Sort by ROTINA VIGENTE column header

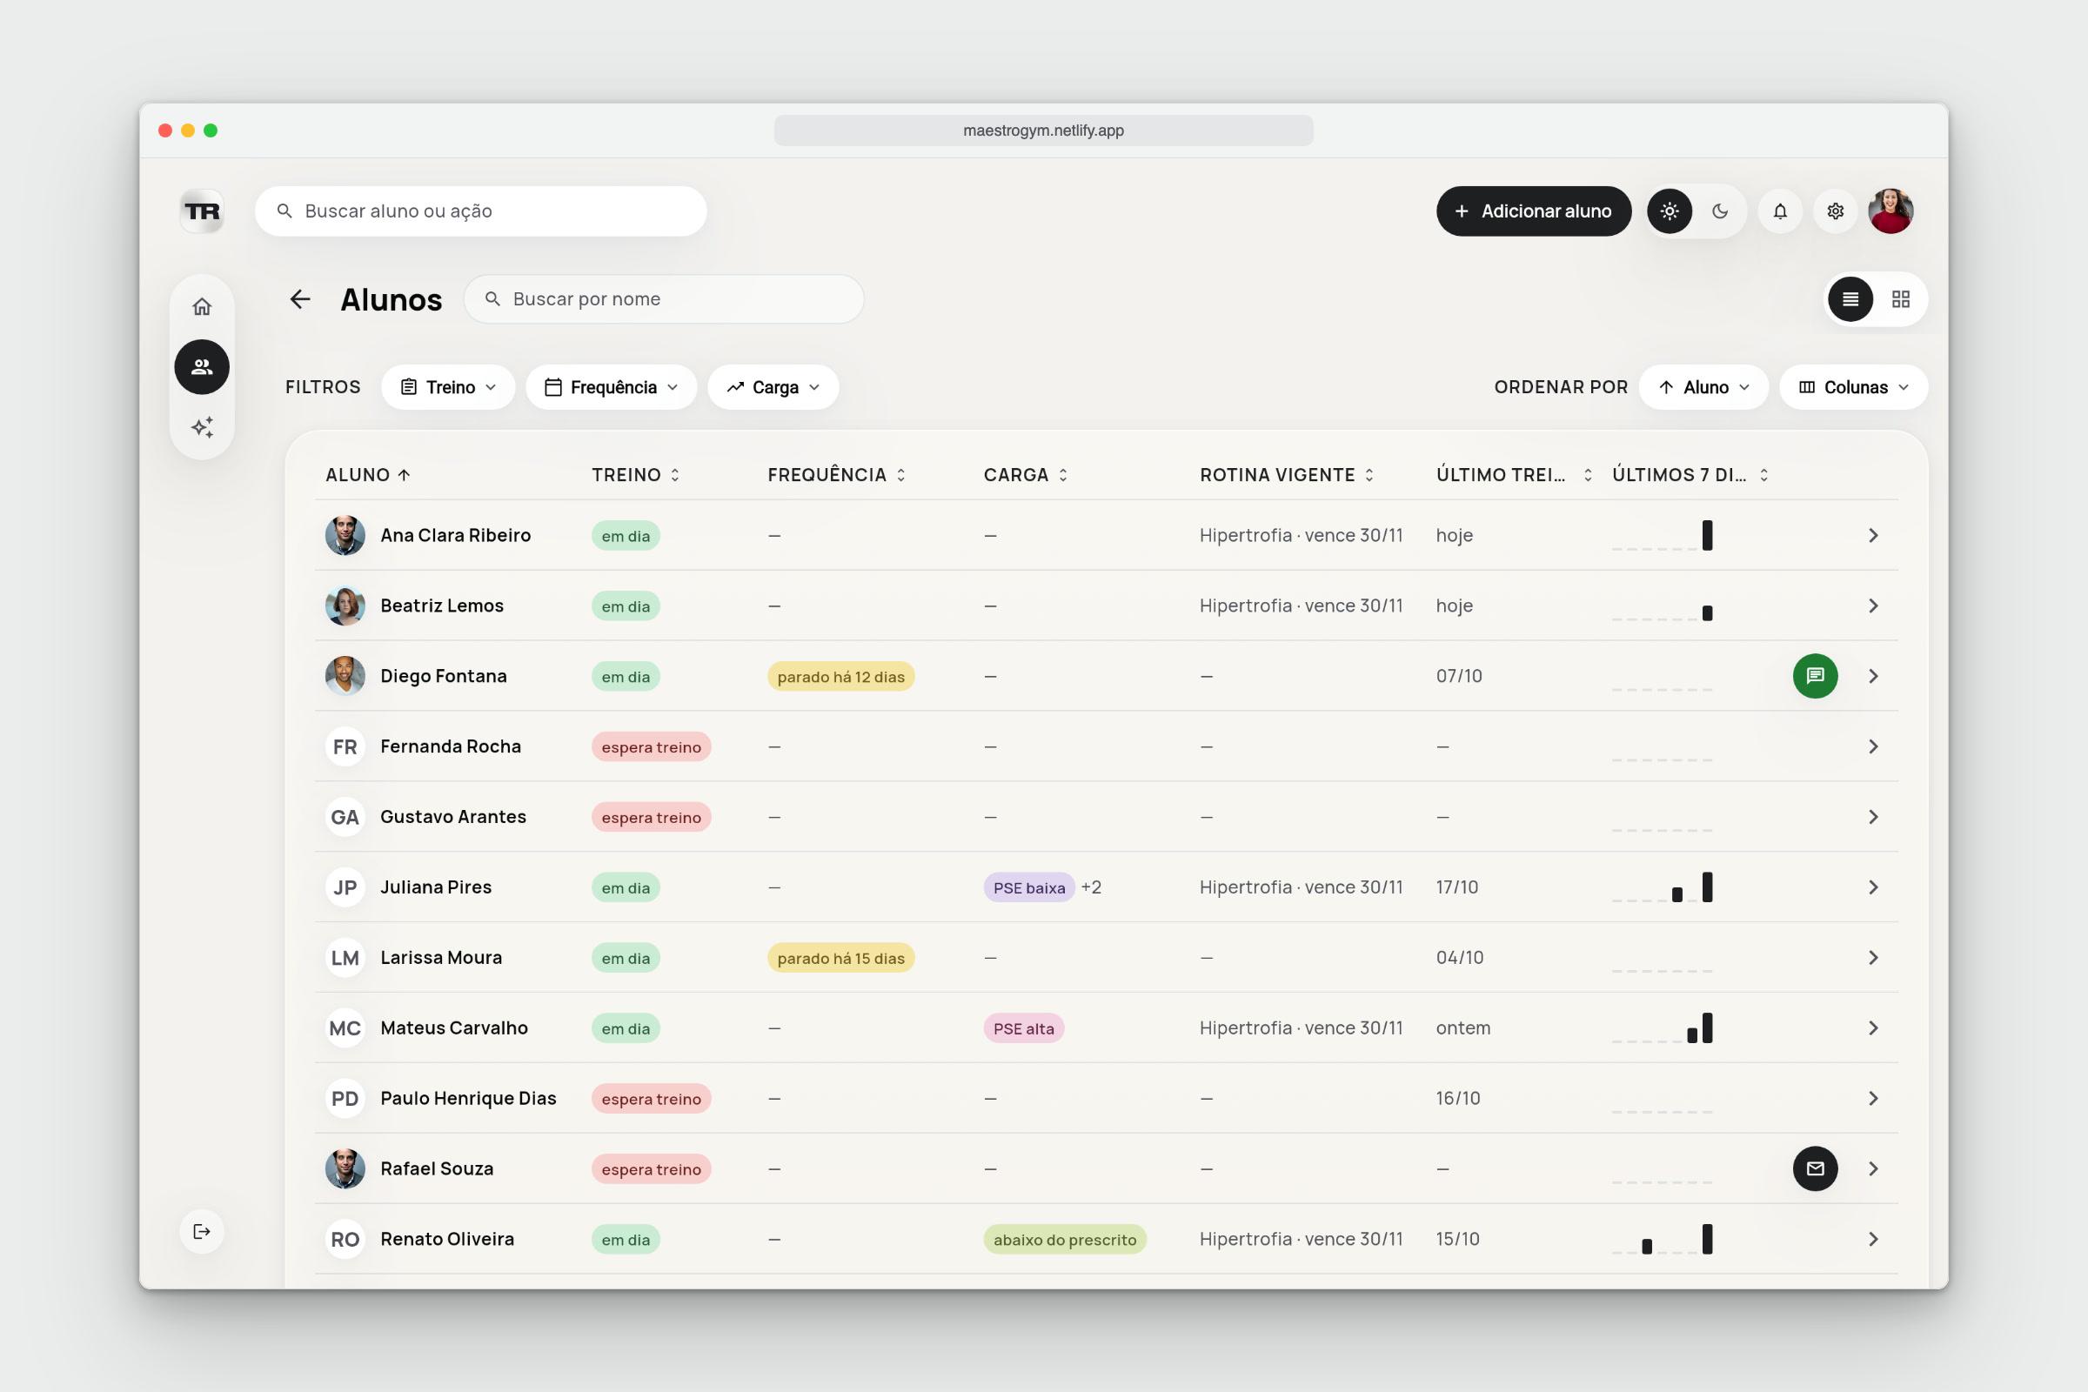(x=1288, y=475)
